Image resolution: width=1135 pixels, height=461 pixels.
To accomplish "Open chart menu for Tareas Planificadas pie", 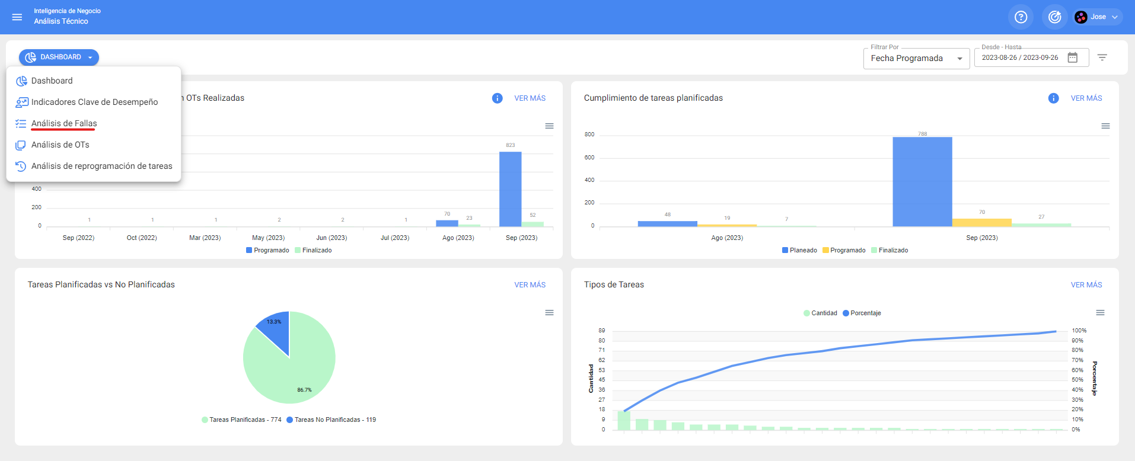I will [x=549, y=313].
